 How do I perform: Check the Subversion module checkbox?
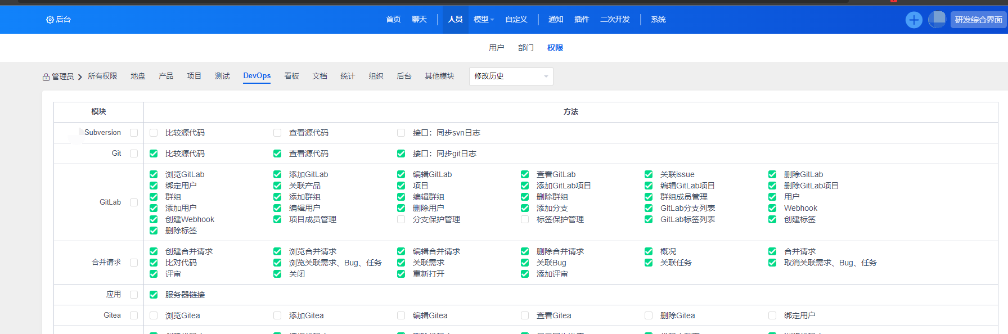[134, 133]
